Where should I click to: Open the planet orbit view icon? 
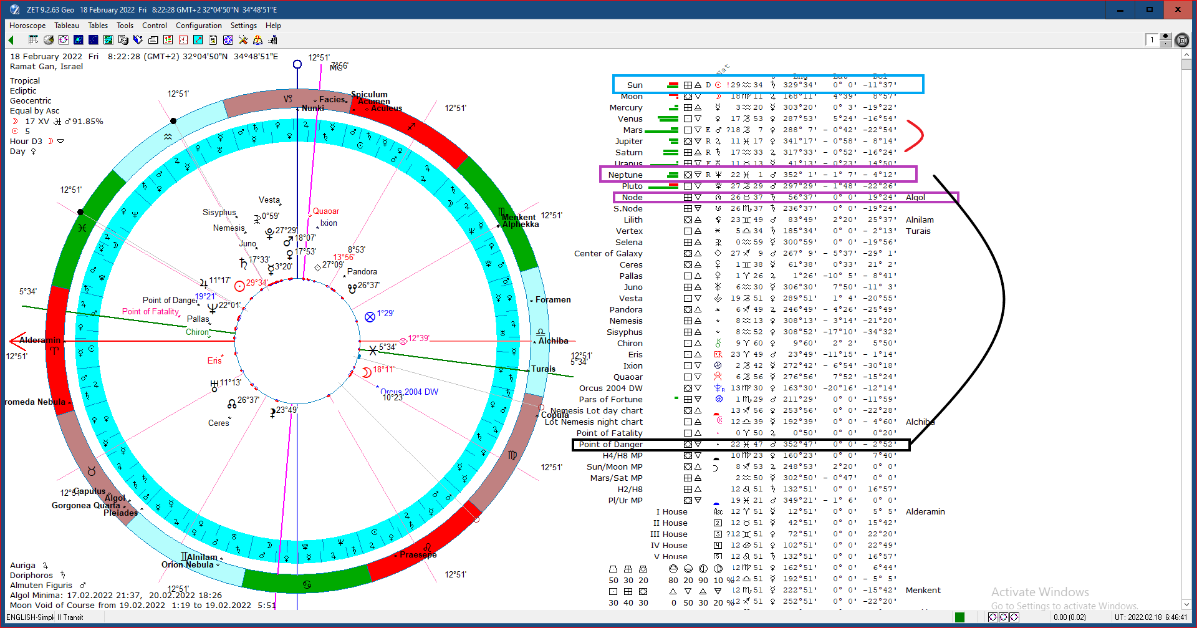pyautogui.click(x=79, y=40)
